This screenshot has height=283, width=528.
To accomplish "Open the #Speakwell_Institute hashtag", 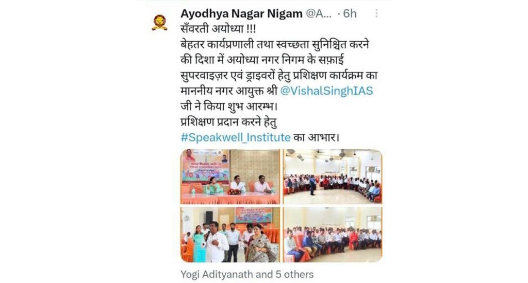I will pyautogui.click(x=235, y=137).
